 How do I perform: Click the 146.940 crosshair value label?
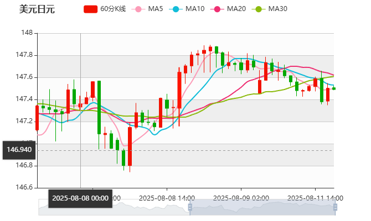click(19, 150)
